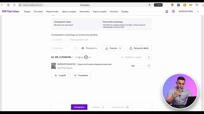The image size is (204, 114).
Task: Click Сгенерировать ШК button
Action: tap(79, 40)
